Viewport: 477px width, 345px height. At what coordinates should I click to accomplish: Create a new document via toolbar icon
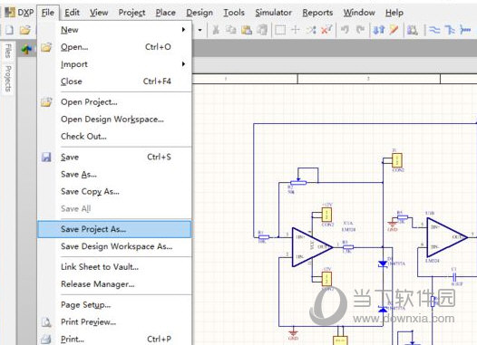click(9, 30)
